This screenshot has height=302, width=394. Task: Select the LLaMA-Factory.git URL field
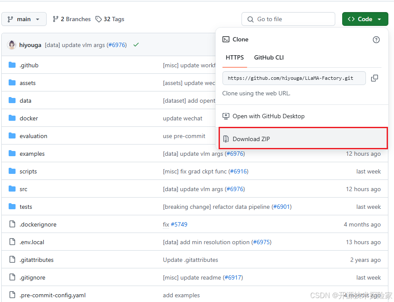click(294, 78)
